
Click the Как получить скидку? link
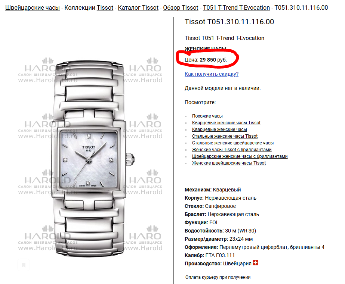(212, 74)
